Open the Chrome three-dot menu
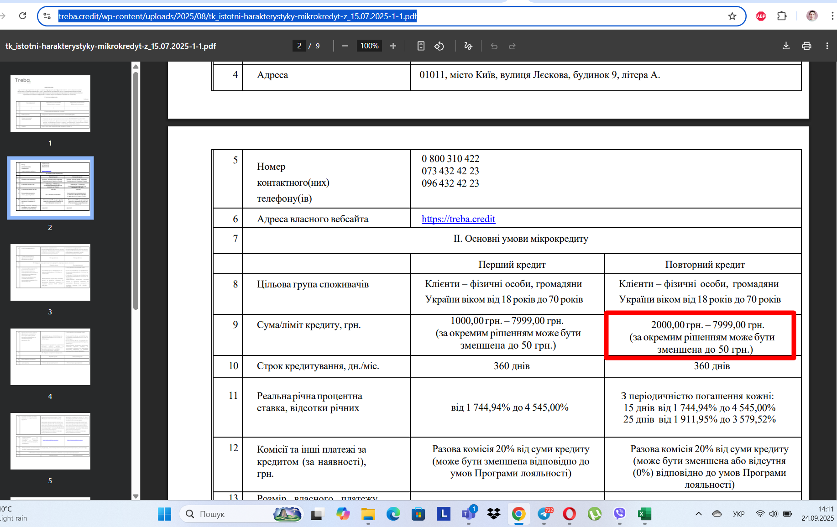 (x=832, y=16)
